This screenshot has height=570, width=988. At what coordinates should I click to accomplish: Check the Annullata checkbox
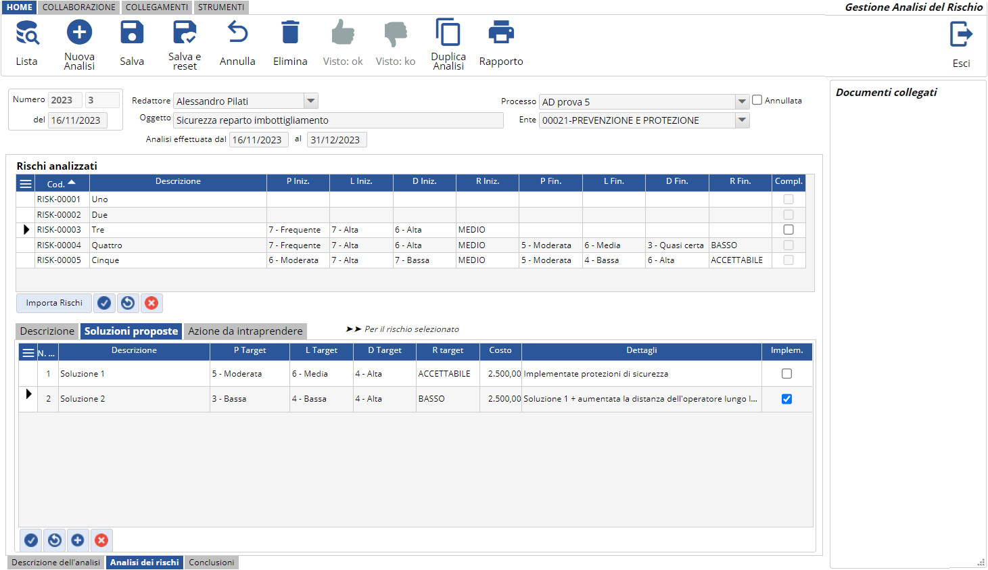pos(757,100)
